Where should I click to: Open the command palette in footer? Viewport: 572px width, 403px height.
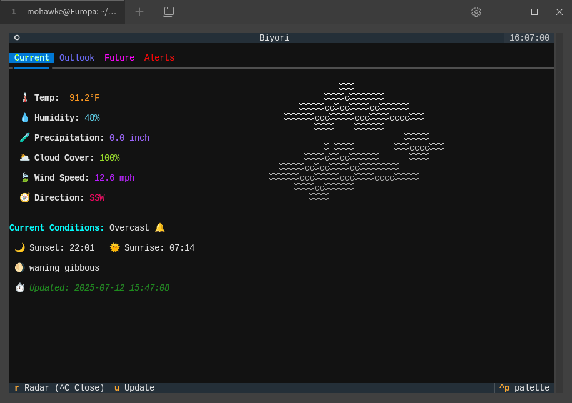(524, 388)
